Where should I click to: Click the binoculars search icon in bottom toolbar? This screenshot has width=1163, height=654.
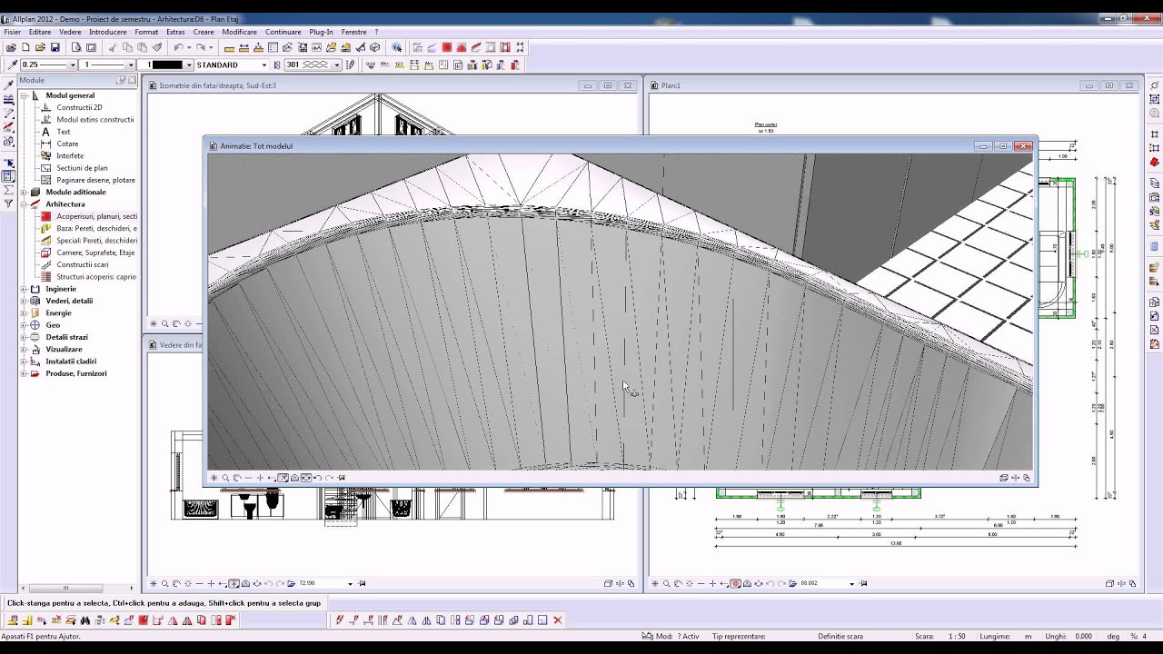[x=85, y=620]
